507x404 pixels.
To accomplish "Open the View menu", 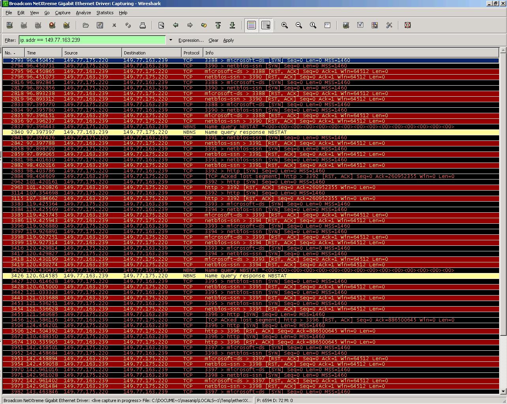I will 34,13.
